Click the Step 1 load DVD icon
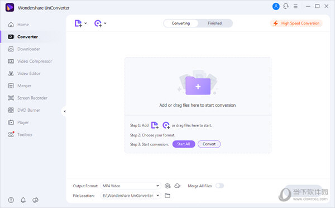The height and width of the screenshot is (208, 335). click(x=166, y=125)
